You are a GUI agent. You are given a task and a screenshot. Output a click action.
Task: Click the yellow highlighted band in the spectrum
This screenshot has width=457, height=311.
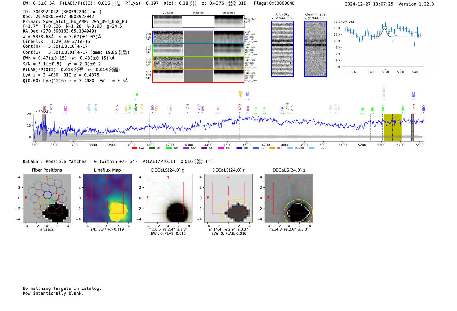point(392,128)
